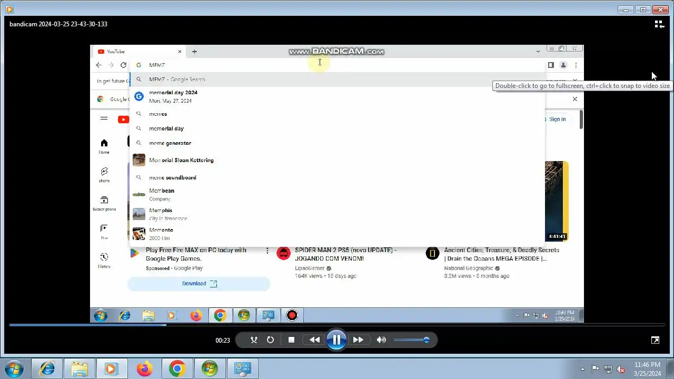Open the network icon in the host tray
674x379 pixels.
[608, 369]
